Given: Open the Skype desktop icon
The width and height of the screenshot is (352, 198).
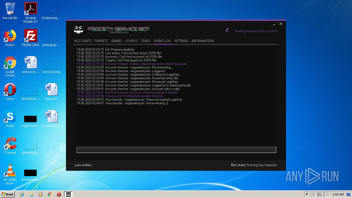Looking at the screenshot, I should (x=10, y=119).
